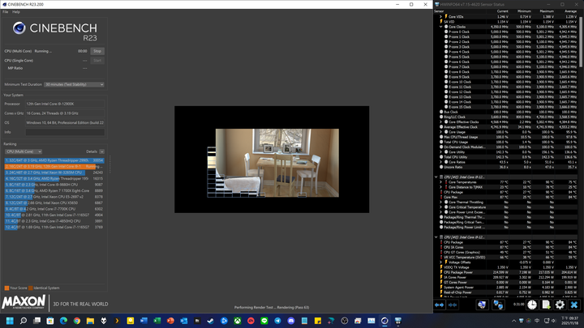Open Steam from the taskbar
This screenshot has height=328, width=584.
point(210,321)
